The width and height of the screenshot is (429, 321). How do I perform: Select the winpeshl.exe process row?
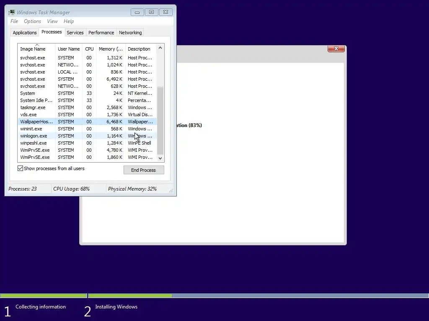(87, 143)
